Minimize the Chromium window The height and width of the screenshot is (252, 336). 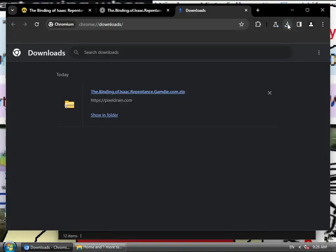coord(292,10)
